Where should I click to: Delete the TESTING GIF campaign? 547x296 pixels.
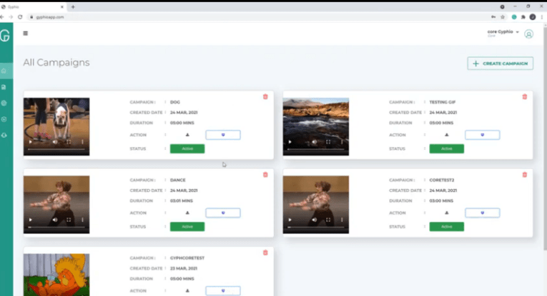[525, 97]
